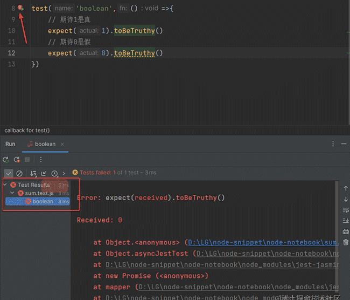The height and width of the screenshot is (300, 350).
Task: Print the console output
Action: (346, 231)
